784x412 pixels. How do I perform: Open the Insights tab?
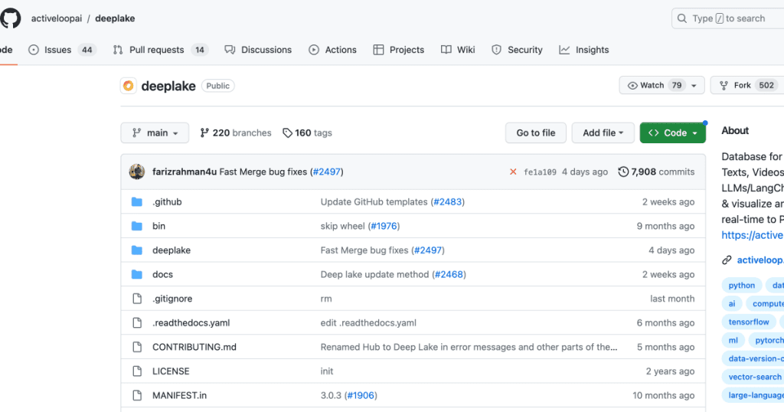tap(584, 50)
